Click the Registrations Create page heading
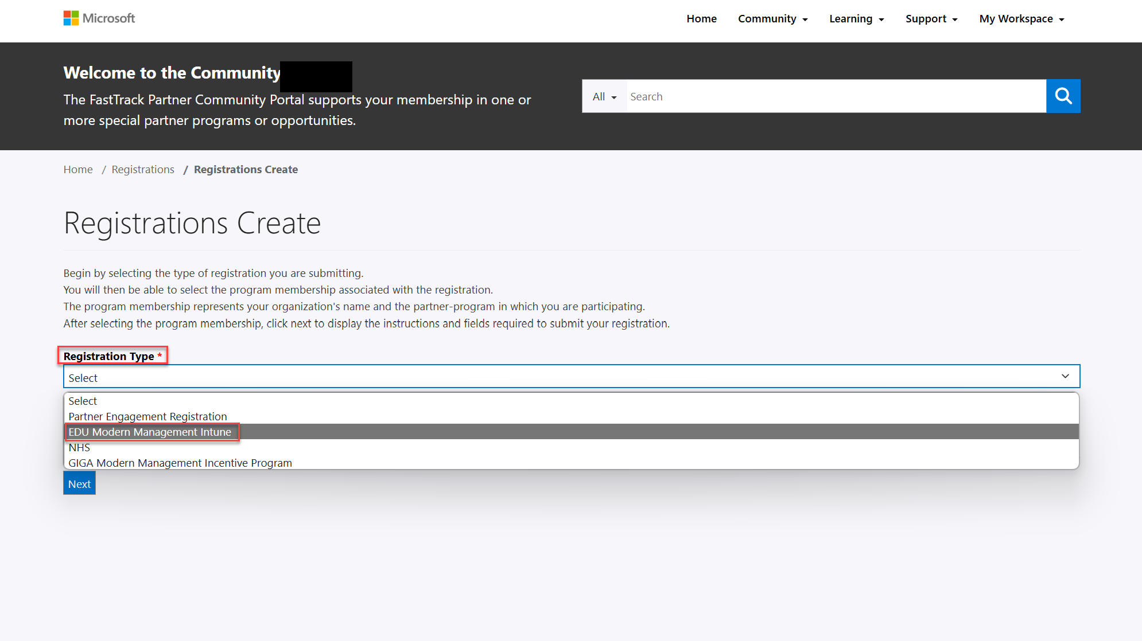This screenshot has height=641, width=1142. click(192, 223)
